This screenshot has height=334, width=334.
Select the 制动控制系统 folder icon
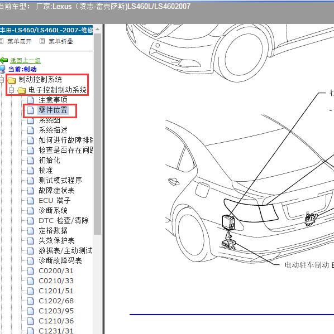(12, 80)
